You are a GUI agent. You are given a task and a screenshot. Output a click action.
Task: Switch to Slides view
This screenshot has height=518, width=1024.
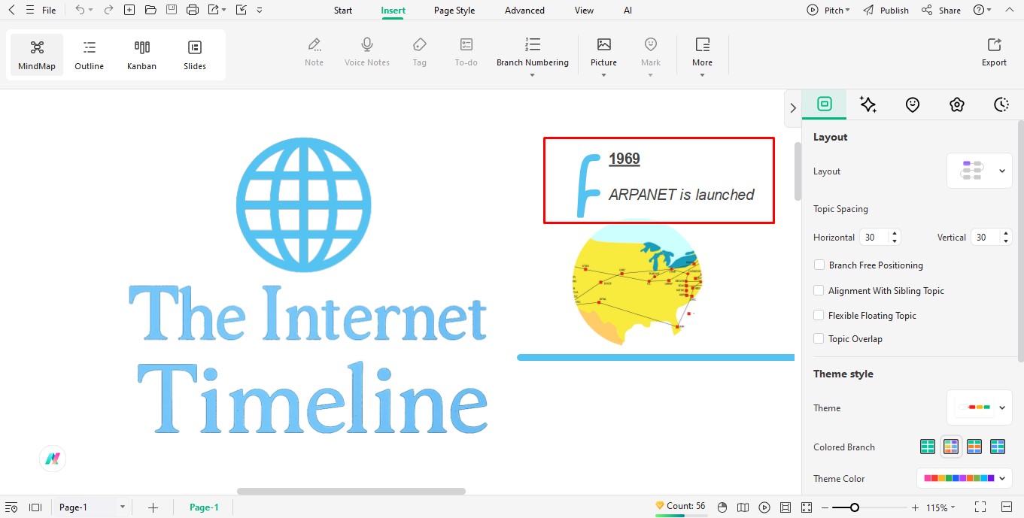tap(195, 55)
